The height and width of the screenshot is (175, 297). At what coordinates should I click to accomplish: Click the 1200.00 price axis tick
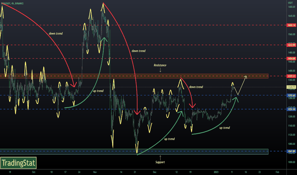[292, 116]
